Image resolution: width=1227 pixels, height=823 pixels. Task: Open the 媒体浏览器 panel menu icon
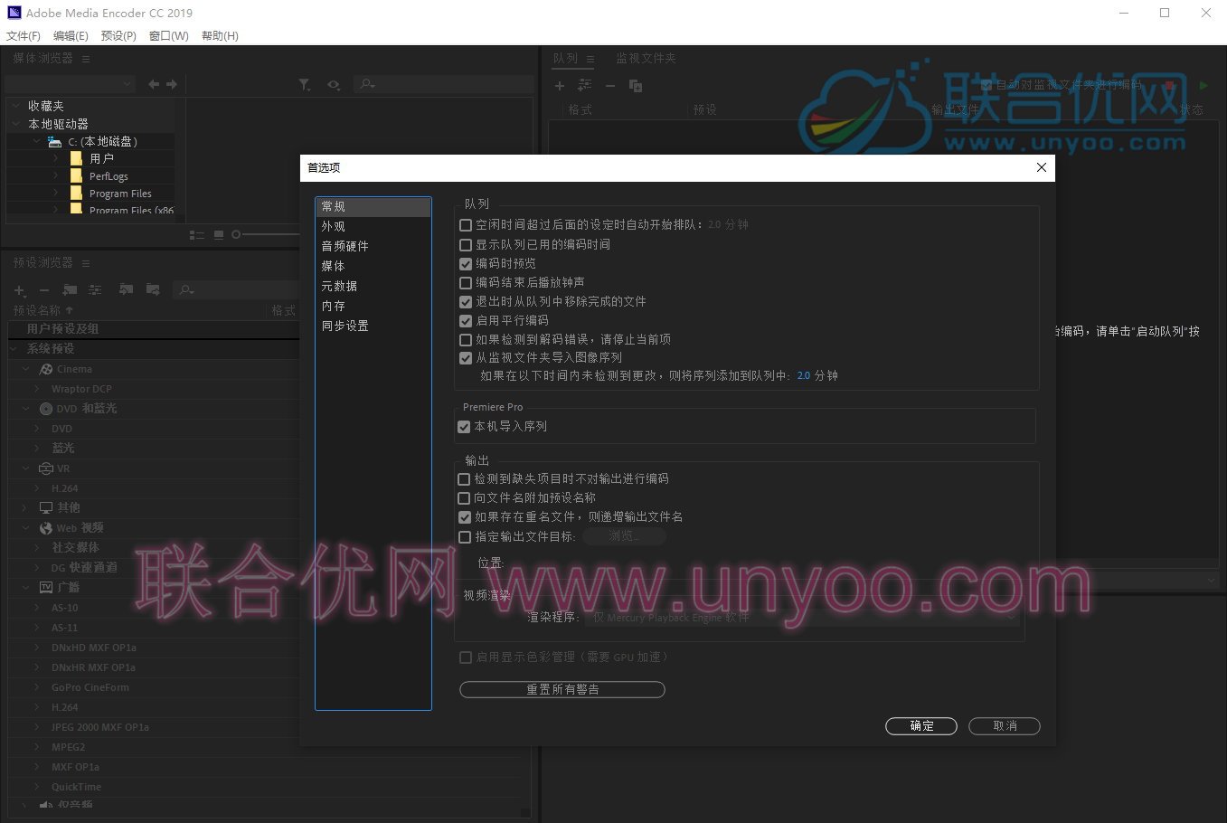tap(86, 59)
